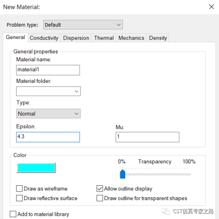Check Add to material library
Image resolution: width=219 pixels, height=219 pixels.
[13, 214]
